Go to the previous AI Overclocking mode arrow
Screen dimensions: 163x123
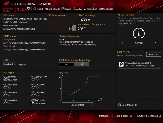[122, 42]
